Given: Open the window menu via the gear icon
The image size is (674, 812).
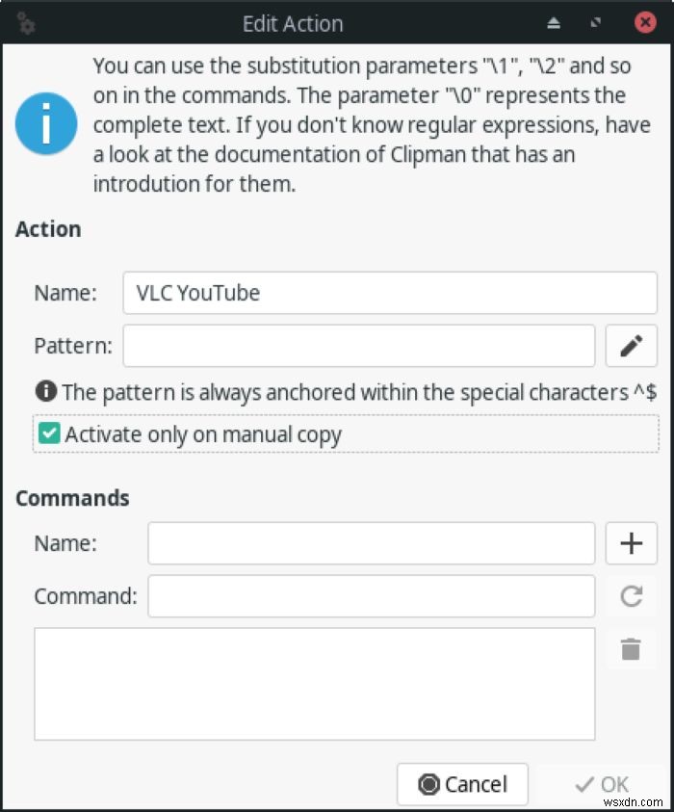Looking at the screenshot, I should pyautogui.click(x=25, y=23).
